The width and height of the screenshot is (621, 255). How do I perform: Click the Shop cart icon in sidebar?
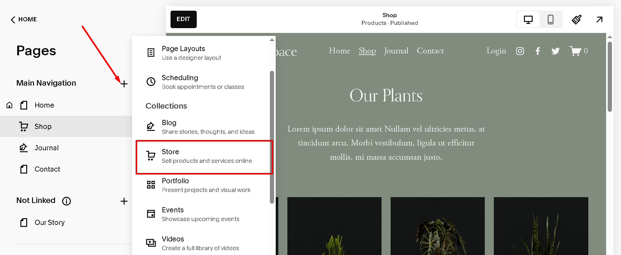23,126
